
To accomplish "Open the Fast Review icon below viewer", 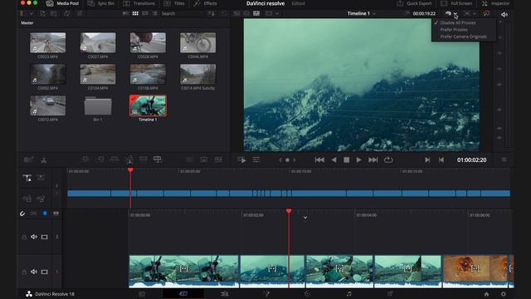I will pos(241,159).
